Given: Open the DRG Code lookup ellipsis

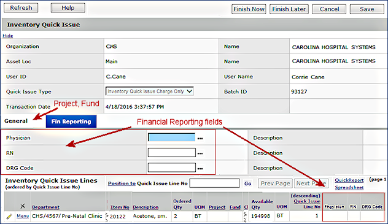Looking at the screenshot, I should pyautogui.click(x=200, y=169).
